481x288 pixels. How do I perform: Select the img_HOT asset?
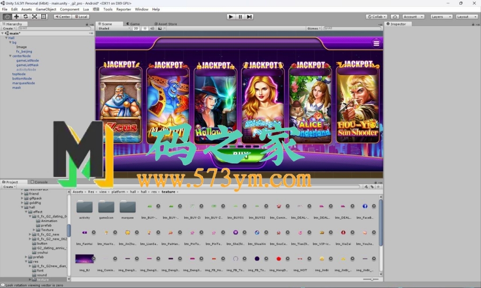coord(300,259)
